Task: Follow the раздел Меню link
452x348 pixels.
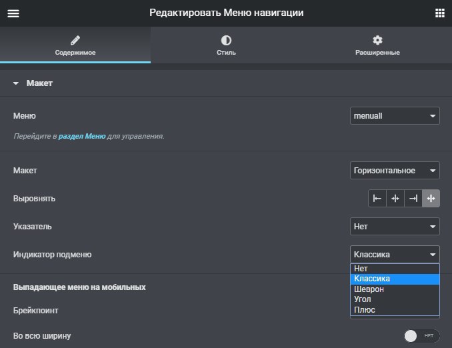Action: point(82,136)
